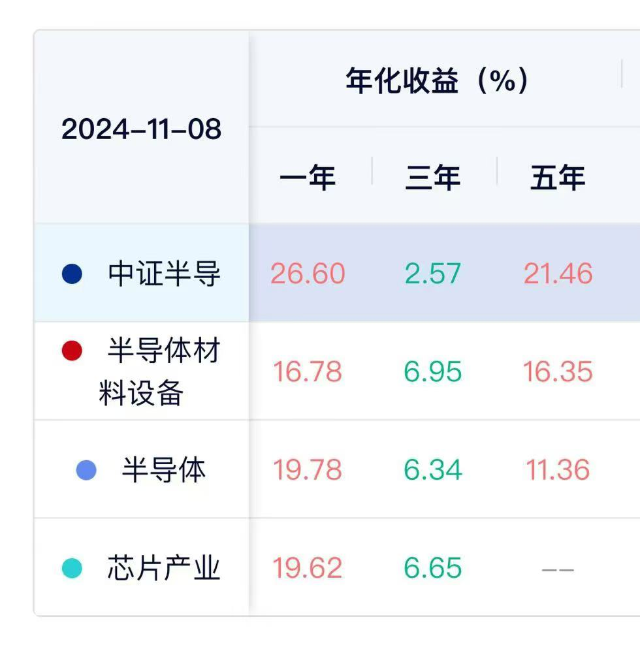
Task: Click the 6.34 three-year return value
Action: click(432, 470)
